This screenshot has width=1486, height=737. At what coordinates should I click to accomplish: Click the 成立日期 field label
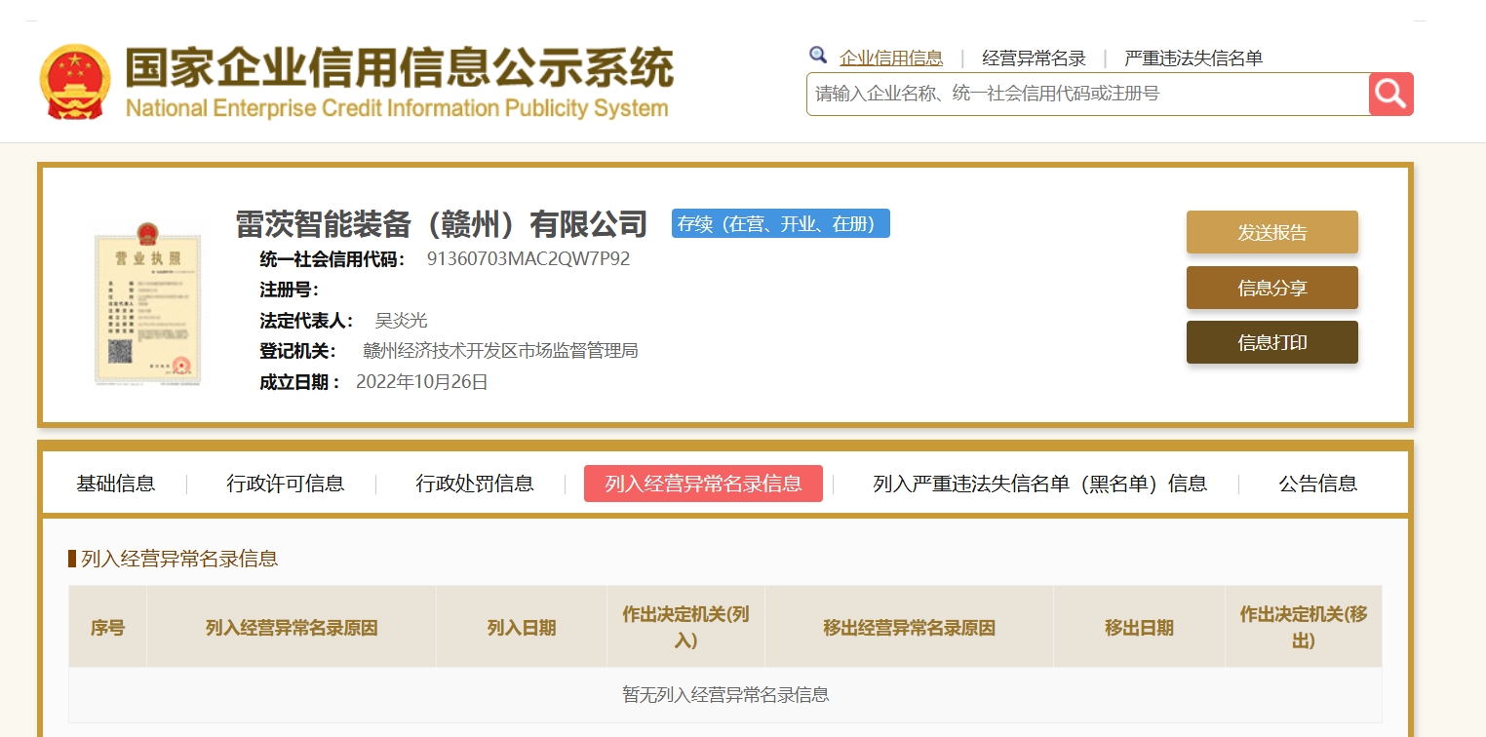(300, 381)
